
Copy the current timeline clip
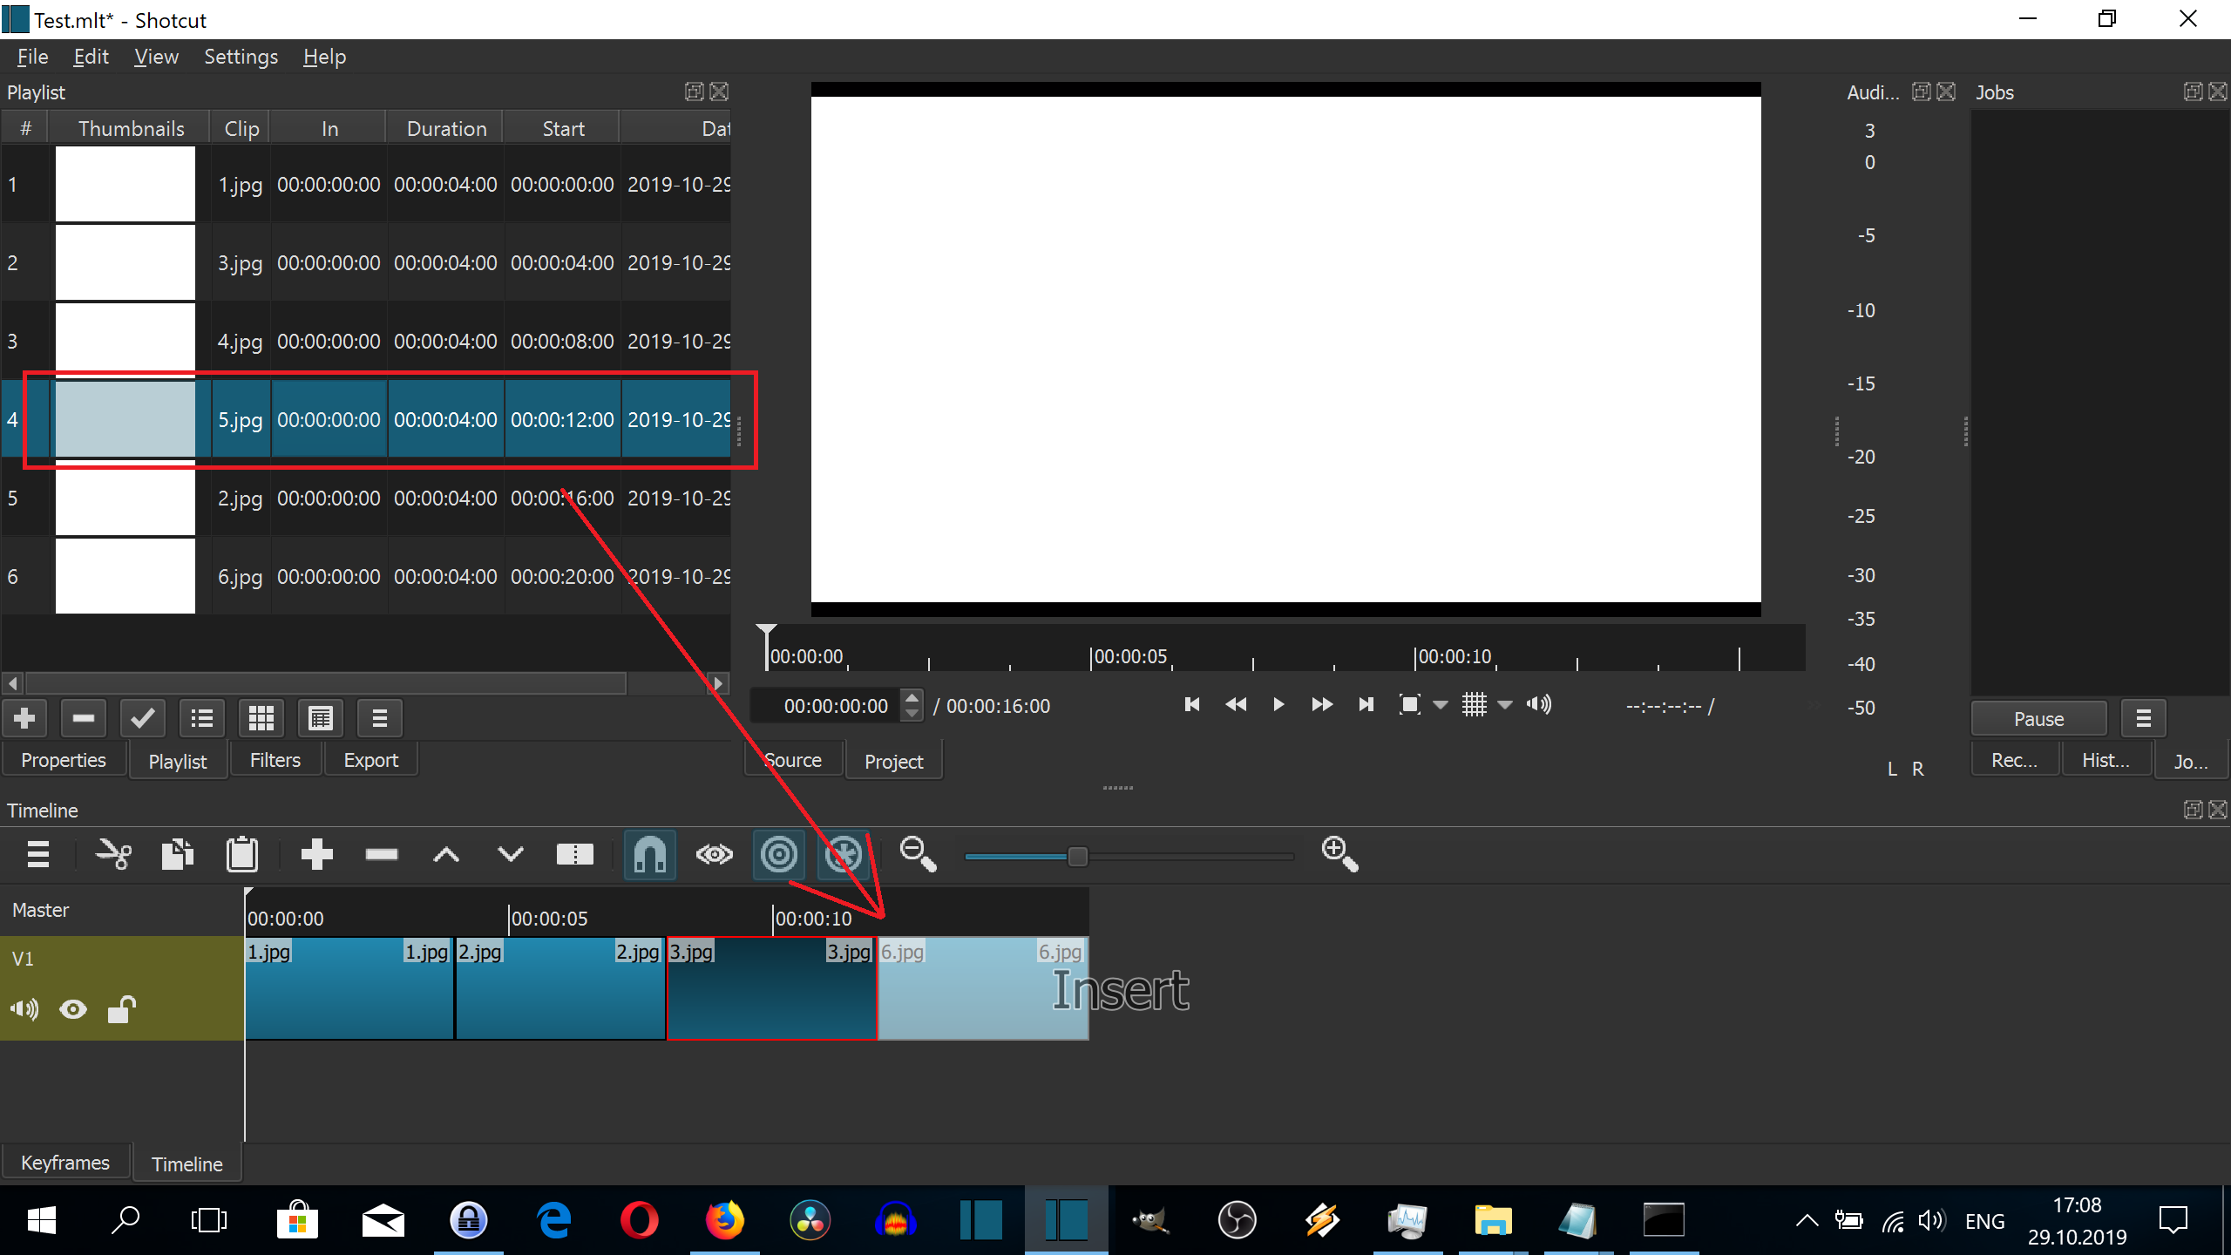pos(177,854)
